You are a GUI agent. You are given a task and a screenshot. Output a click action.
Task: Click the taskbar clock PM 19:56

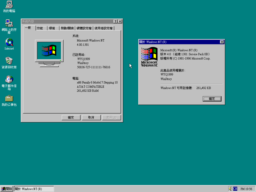click(x=246, y=189)
